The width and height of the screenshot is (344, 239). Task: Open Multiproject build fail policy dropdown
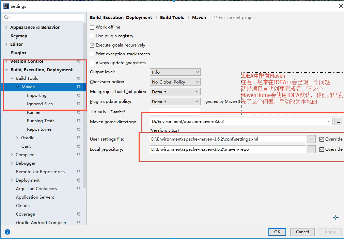pyautogui.click(x=175, y=92)
